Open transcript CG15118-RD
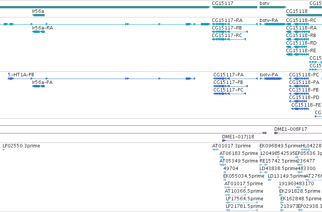Image resolution: width=322 pixels, height=212 pixels. tap(301, 43)
